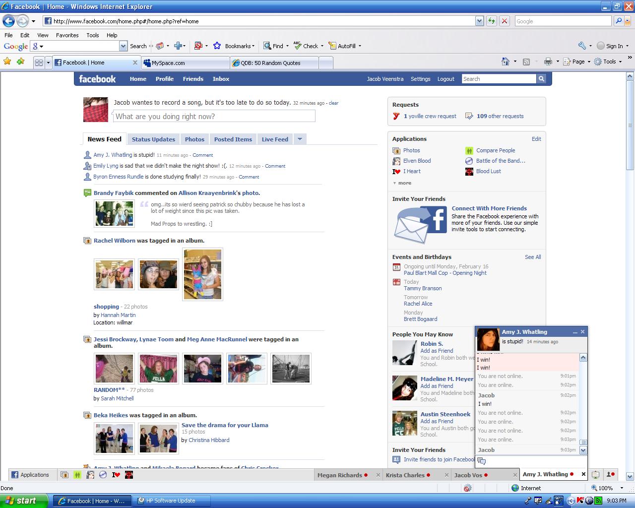Select the Status Updates feed tab
Viewport: 635px width, 508px height.
pyautogui.click(x=153, y=139)
